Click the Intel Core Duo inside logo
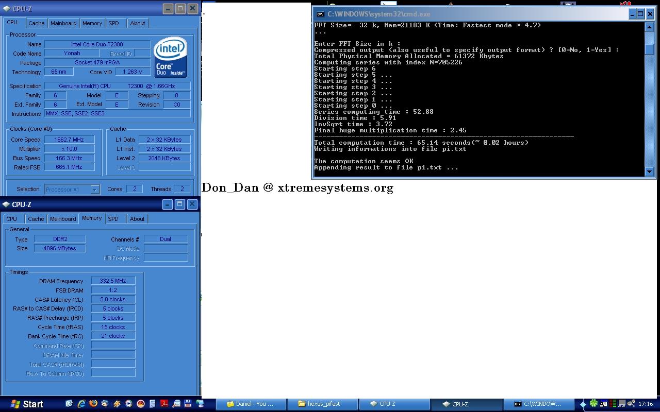The height and width of the screenshot is (412, 660). (x=171, y=57)
